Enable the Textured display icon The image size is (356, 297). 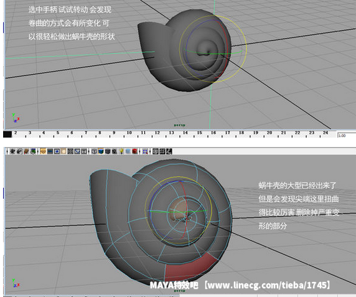click(115, 151)
